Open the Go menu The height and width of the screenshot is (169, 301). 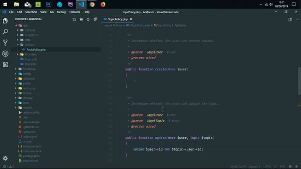(x=52, y=12)
